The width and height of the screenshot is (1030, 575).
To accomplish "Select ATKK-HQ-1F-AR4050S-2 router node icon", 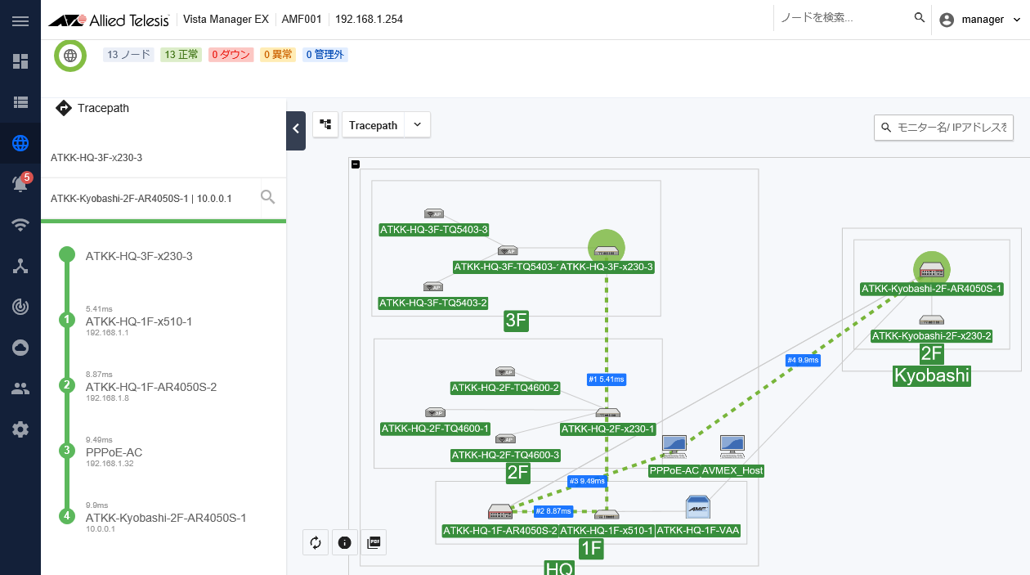I will coord(500,512).
